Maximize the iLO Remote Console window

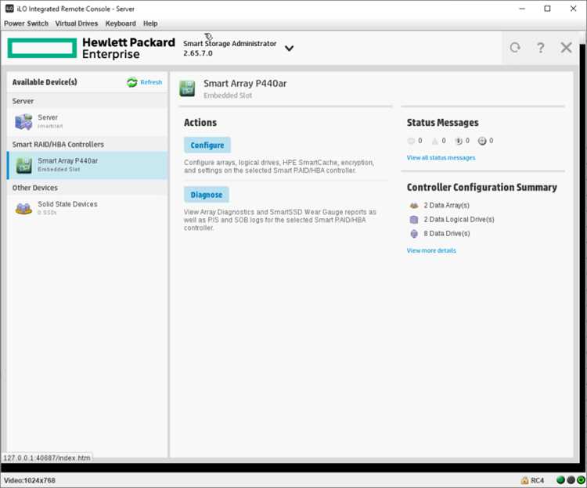547,9
